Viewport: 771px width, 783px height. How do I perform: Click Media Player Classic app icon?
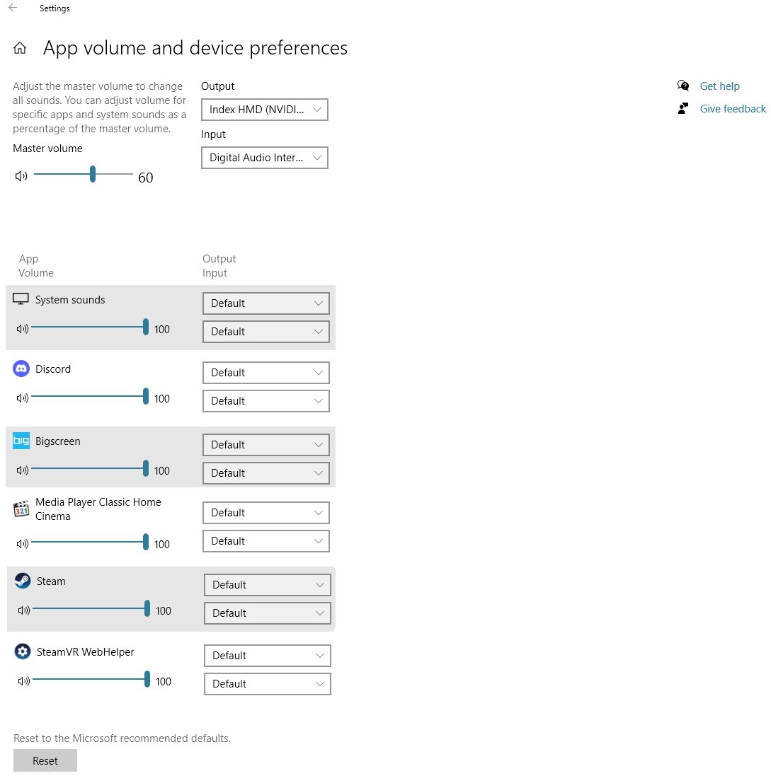[21, 509]
